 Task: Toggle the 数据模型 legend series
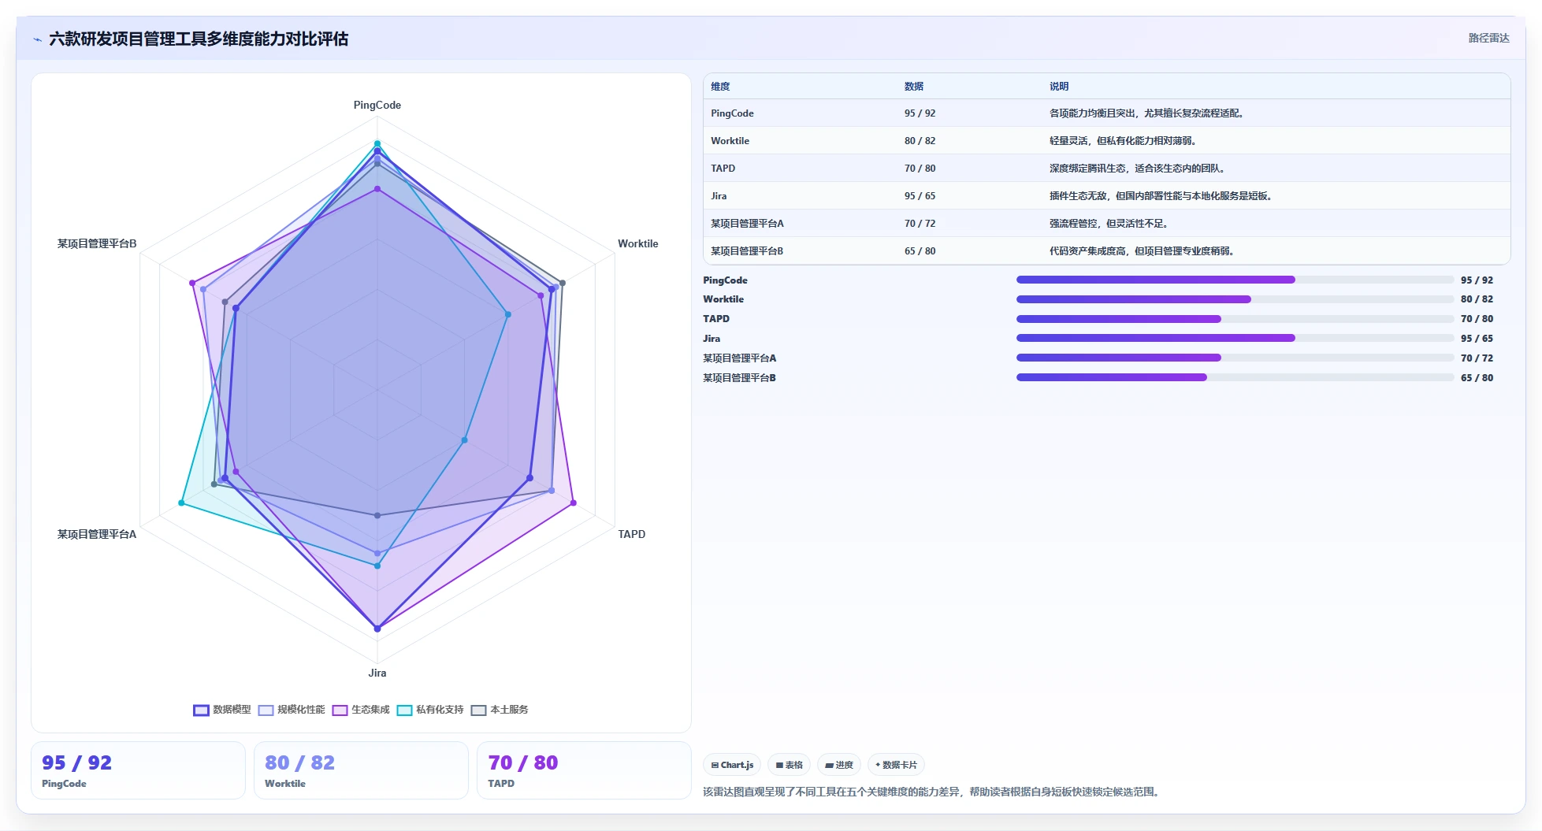point(222,710)
